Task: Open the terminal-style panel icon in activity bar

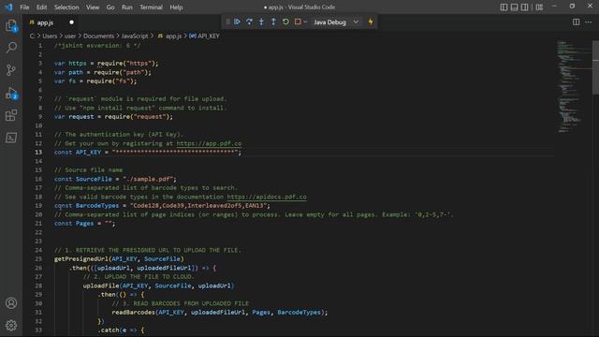Action: click(x=11, y=138)
